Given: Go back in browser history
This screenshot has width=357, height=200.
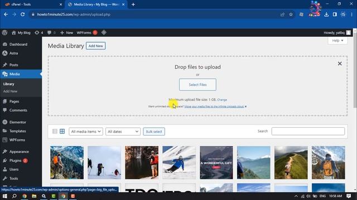Looking at the screenshot, I should click(6, 14).
